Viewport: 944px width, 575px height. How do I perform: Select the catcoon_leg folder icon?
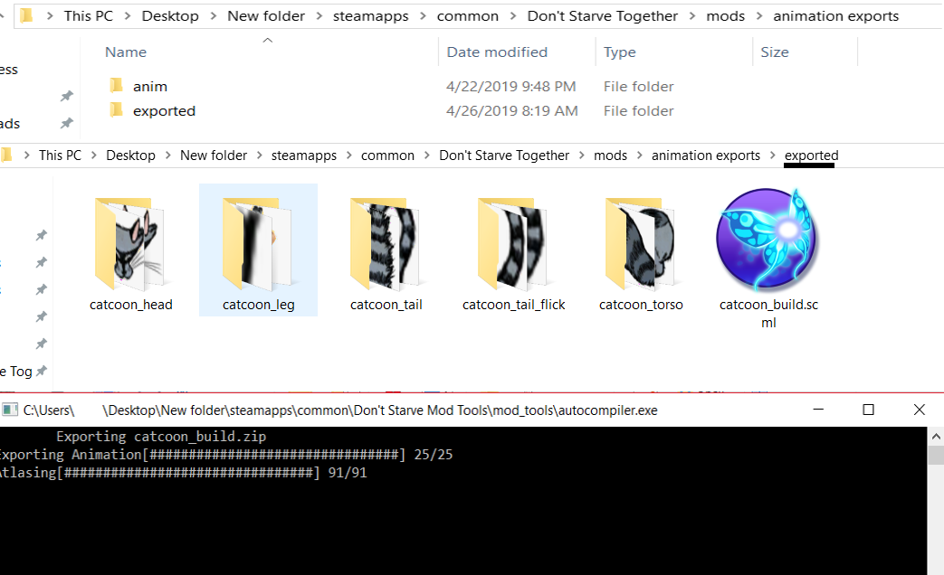(257, 244)
